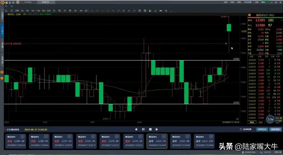Viewport: 283px width, 155px height.
Task: Click the buy price 12380 in quote panel
Action: pyautogui.click(x=260, y=25)
